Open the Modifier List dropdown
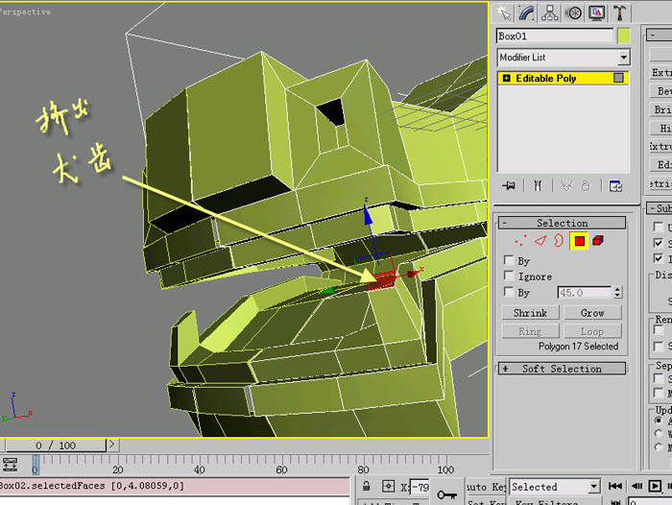 [624, 57]
